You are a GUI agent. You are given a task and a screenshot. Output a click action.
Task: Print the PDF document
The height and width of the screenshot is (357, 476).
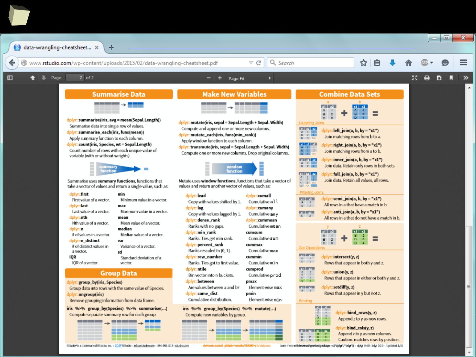coord(427,78)
